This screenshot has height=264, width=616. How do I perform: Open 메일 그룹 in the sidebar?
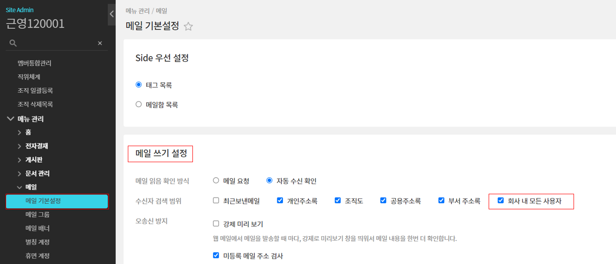point(37,214)
